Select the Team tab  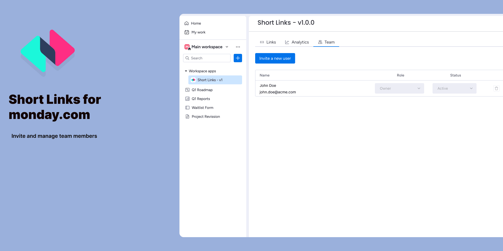pos(326,42)
